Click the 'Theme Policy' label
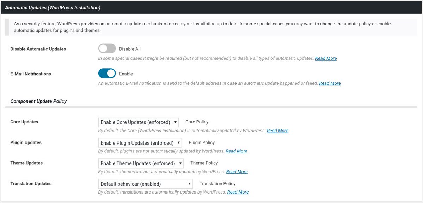This screenshot has height=203, width=423. click(204, 163)
